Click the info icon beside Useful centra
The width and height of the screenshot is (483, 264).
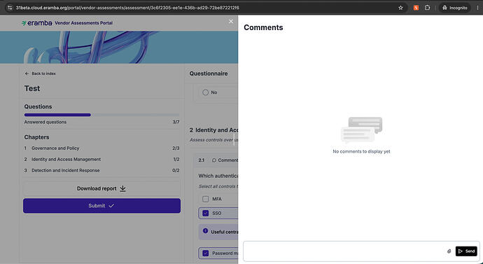[x=206, y=230]
